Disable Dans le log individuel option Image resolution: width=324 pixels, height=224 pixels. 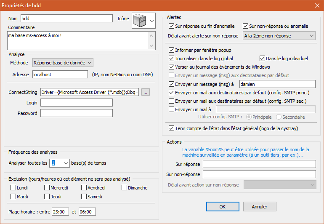tap(263, 59)
